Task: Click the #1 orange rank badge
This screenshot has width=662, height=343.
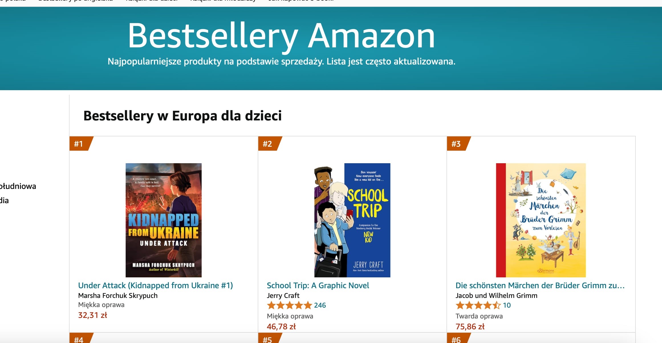Action: (79, 144)
